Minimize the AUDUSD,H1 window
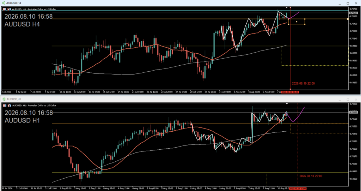Screen dimensions: 361x191 coord(340,100)
